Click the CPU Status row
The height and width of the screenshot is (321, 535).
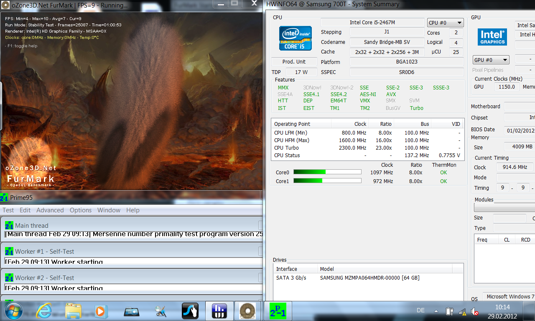367,155
